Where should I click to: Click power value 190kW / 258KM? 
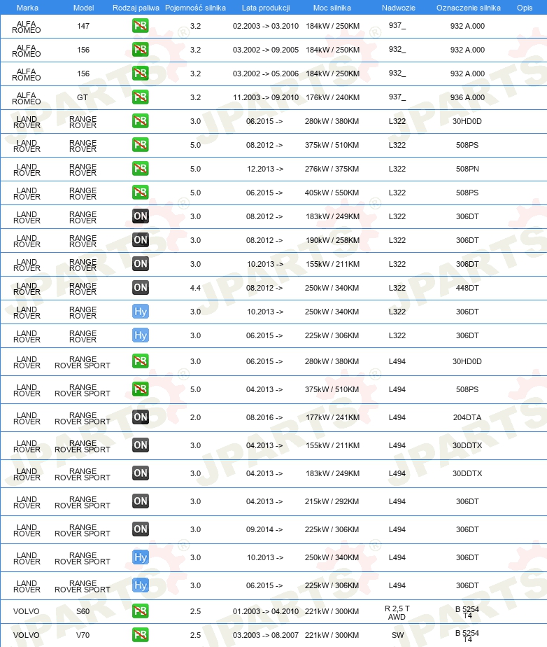coord(332,240)
